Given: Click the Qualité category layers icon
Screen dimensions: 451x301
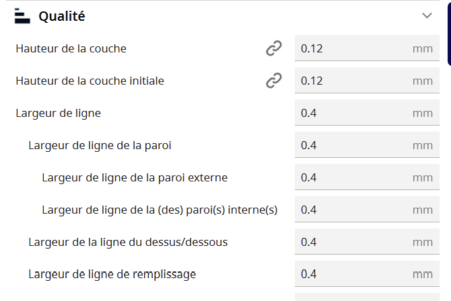Looking at the screenshot, I should coord(23,16).
